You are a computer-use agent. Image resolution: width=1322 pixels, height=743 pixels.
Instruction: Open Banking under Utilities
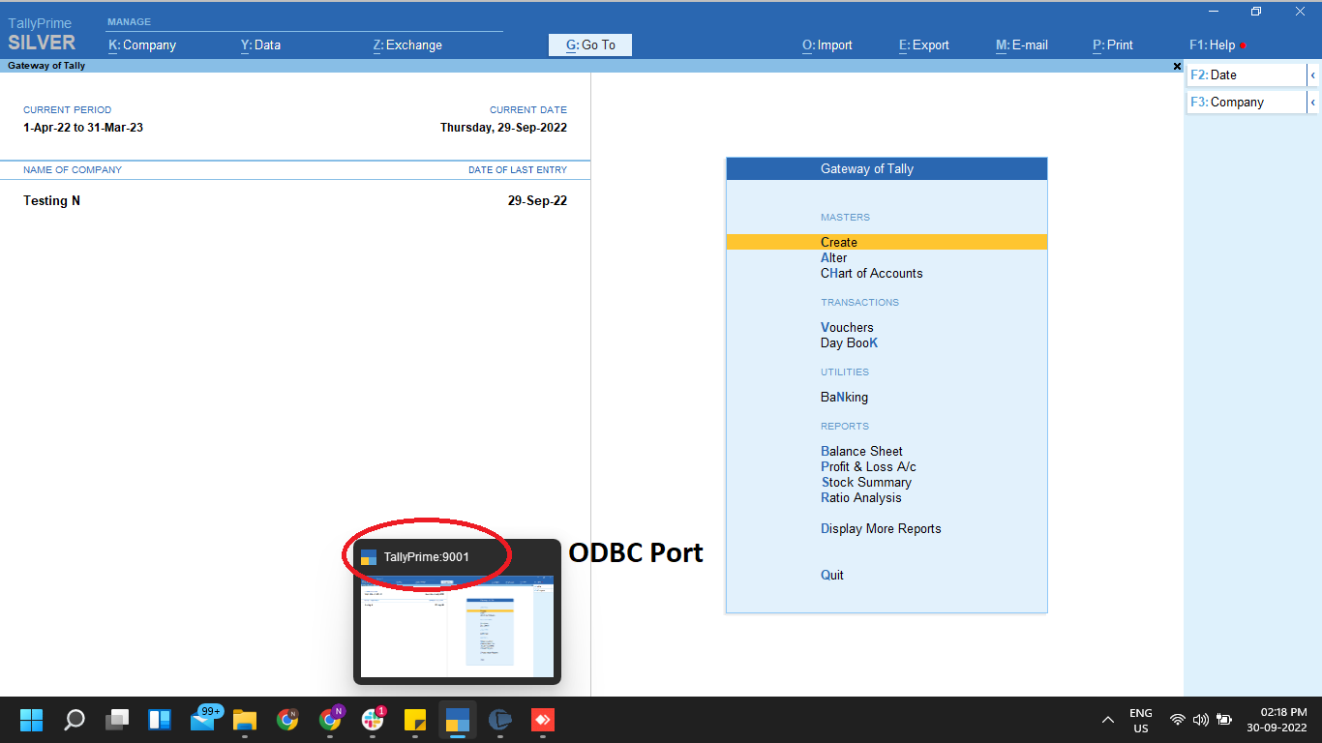coord(845,398)
